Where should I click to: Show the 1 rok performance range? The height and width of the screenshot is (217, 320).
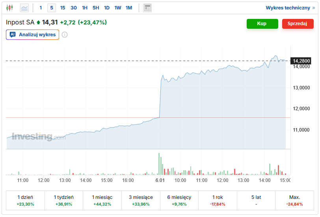(218, 200)
